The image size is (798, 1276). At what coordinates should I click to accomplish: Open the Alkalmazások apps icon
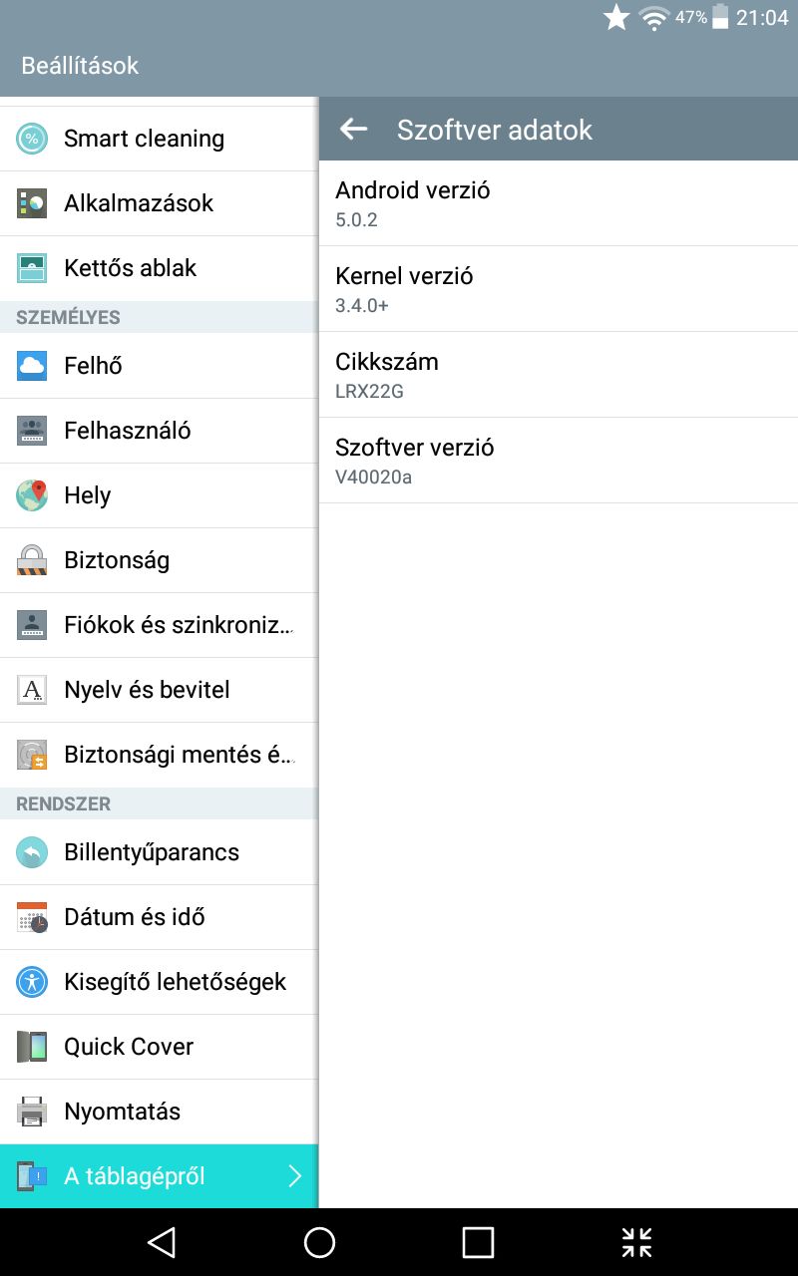click(32, 203)
